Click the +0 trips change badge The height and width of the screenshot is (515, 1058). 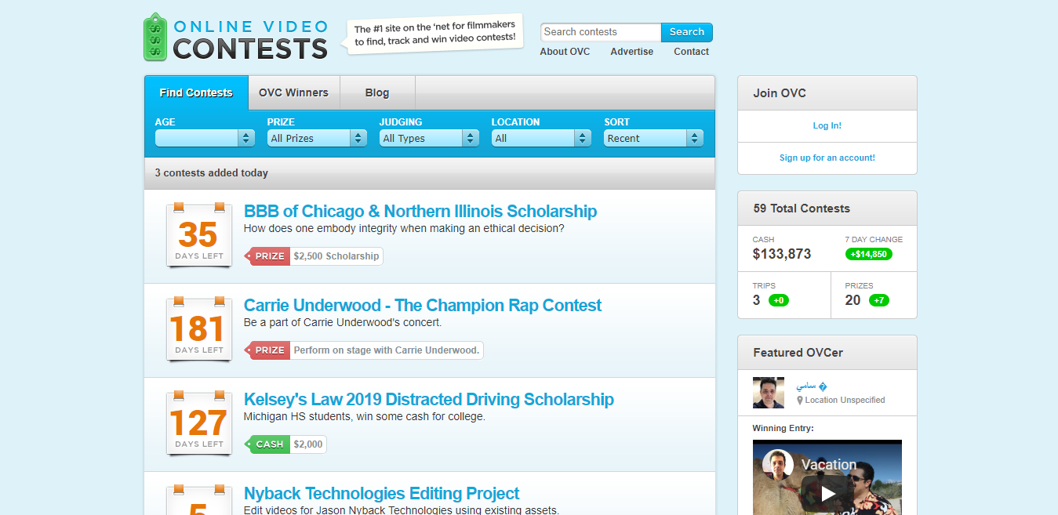click(x=779, y=300)
